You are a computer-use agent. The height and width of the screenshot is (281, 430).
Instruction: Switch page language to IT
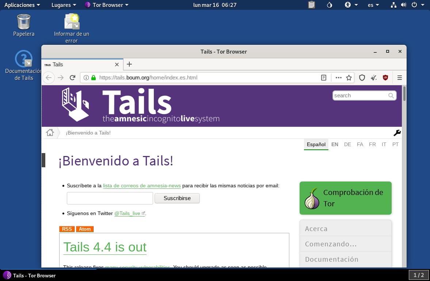[x=384, y=144]
